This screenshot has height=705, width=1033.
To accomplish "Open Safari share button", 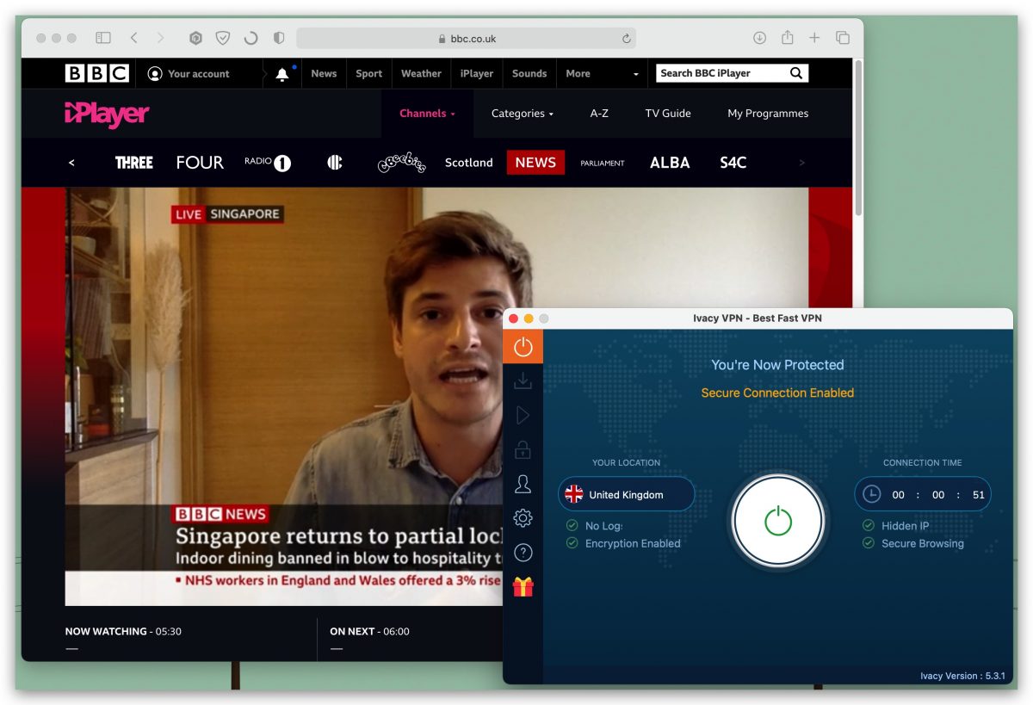I will click(787, 37).
